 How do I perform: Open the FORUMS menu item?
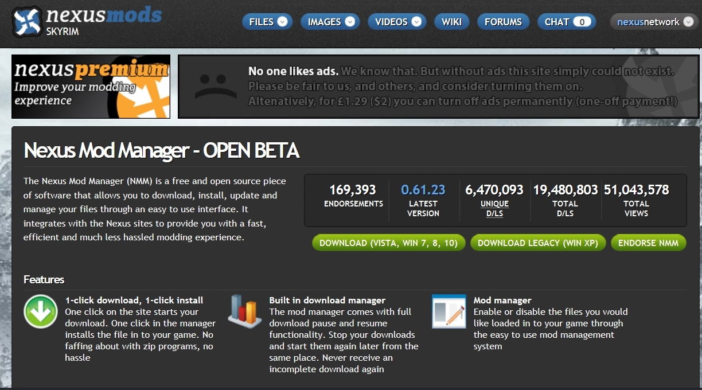click(503, 22)
